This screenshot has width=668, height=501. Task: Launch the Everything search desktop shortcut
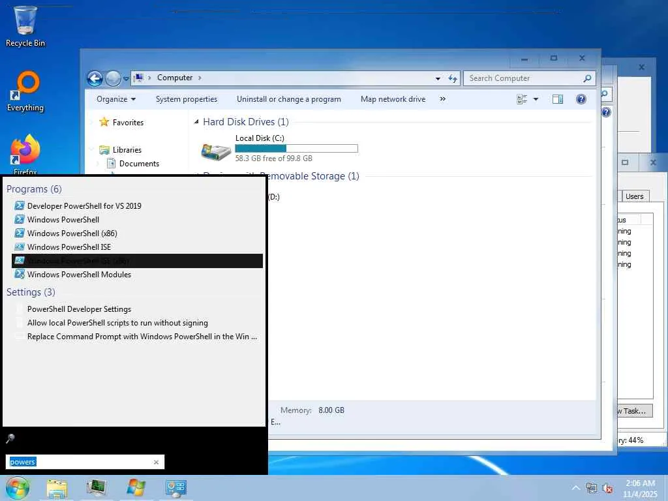coord(25,91)
